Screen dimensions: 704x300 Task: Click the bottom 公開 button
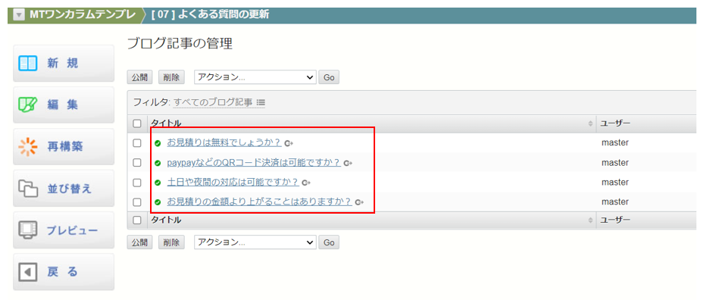pos(139,242)
